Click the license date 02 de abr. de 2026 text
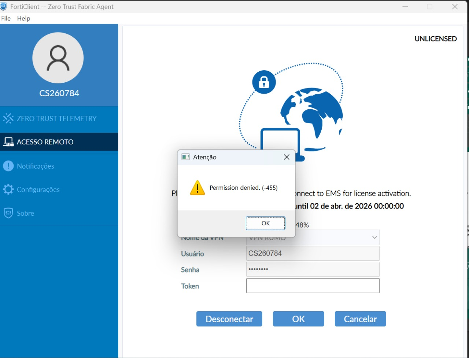Screen dimensions: 469x358 tap(341, 206)
